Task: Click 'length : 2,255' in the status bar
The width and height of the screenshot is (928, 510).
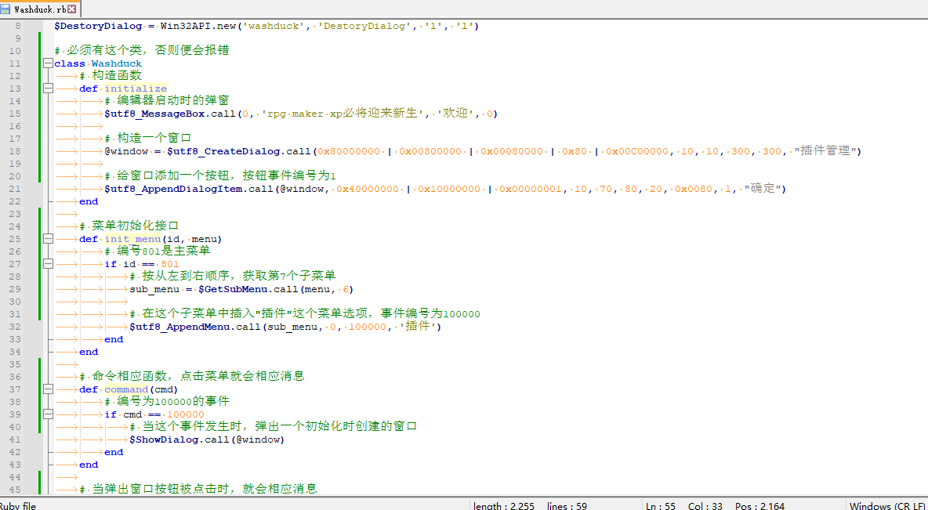Action: tap(503, 505)
